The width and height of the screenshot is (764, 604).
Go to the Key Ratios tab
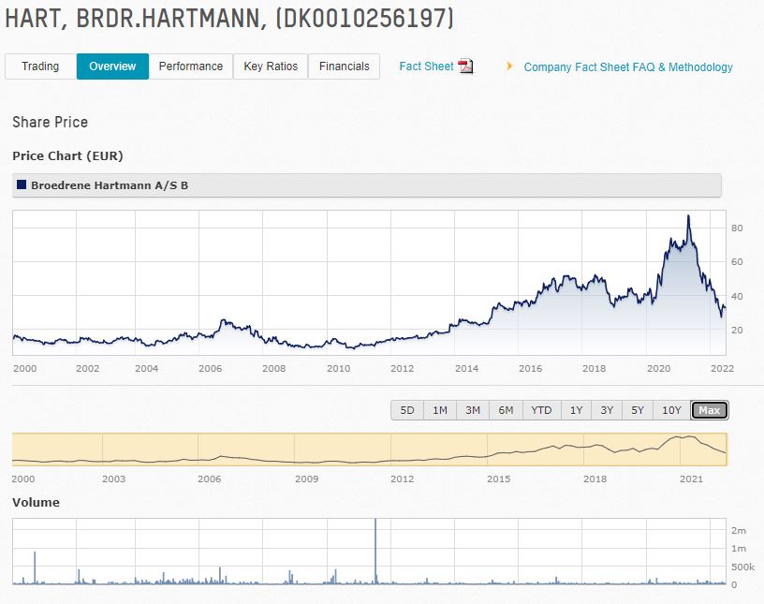coord(271,66)
